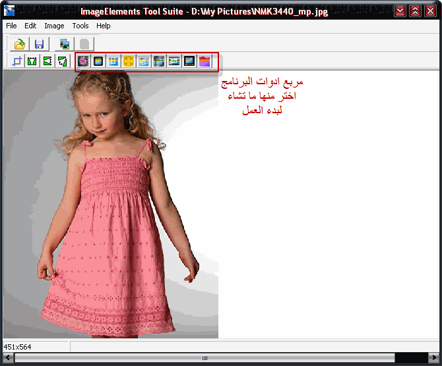
Task: Click the green horizontal flip tool
Action: [x=32, y=61]
